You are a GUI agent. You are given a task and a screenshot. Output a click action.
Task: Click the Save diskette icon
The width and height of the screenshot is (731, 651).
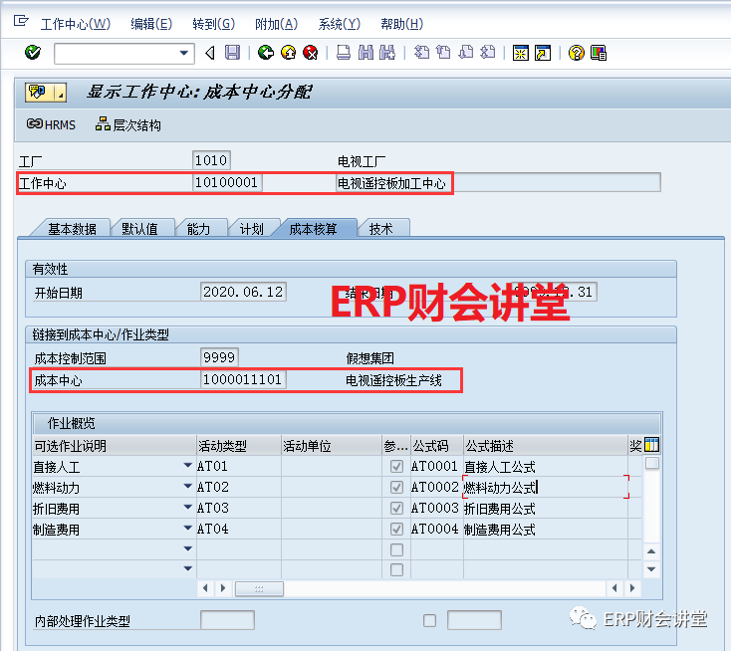(x=232, y=53)
